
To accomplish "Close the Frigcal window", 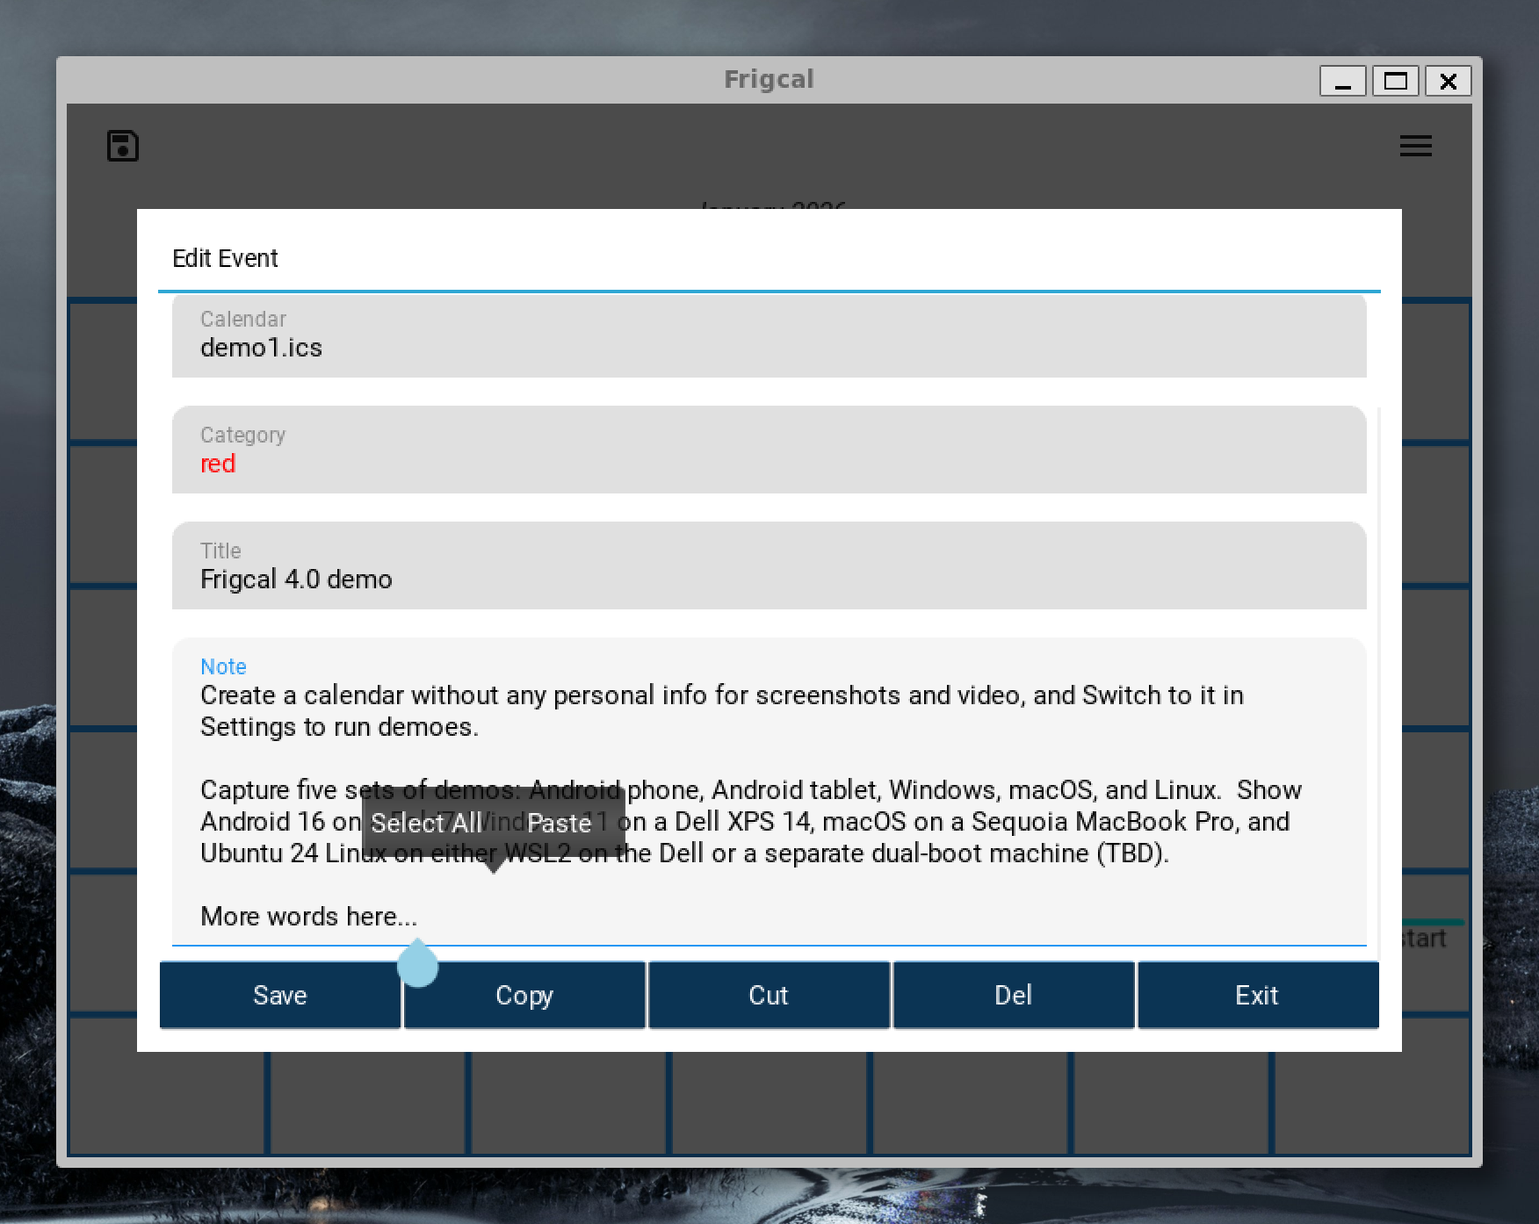I will point(1448,82).
